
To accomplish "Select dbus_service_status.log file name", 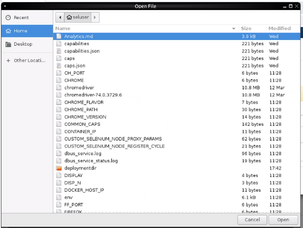I will [91, 161].
